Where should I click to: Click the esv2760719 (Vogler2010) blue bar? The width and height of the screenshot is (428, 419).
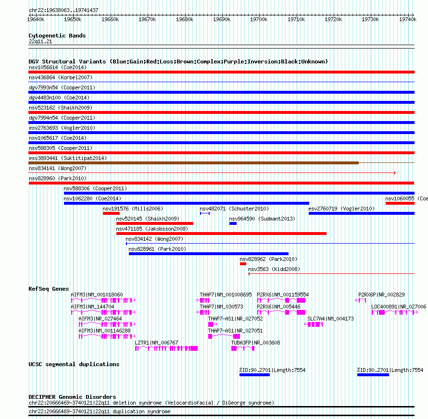coord(362,213)
